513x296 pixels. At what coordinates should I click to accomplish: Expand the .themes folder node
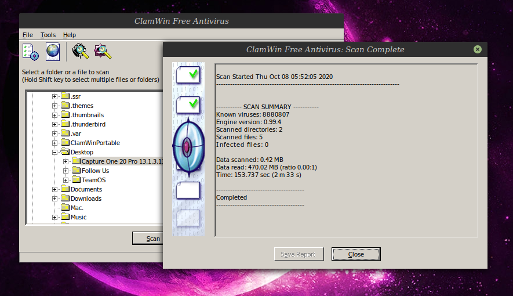54,106
